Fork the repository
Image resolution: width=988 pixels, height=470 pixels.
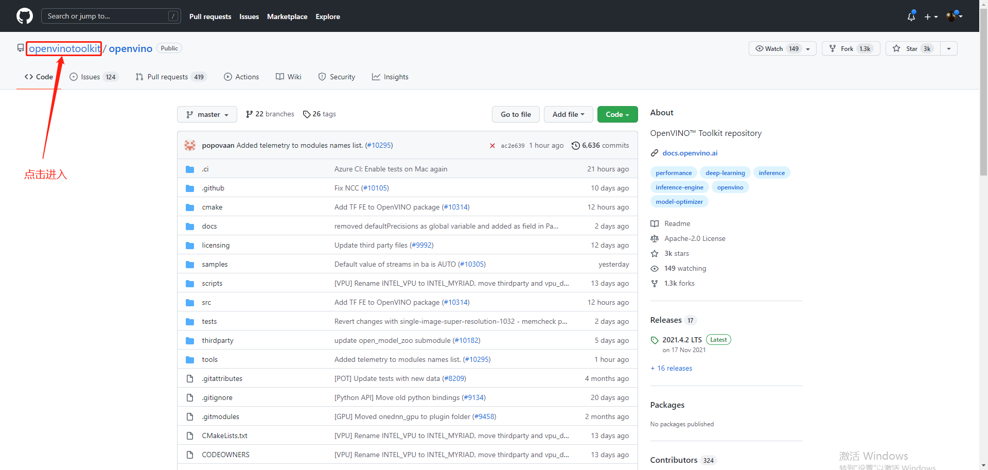851,48
